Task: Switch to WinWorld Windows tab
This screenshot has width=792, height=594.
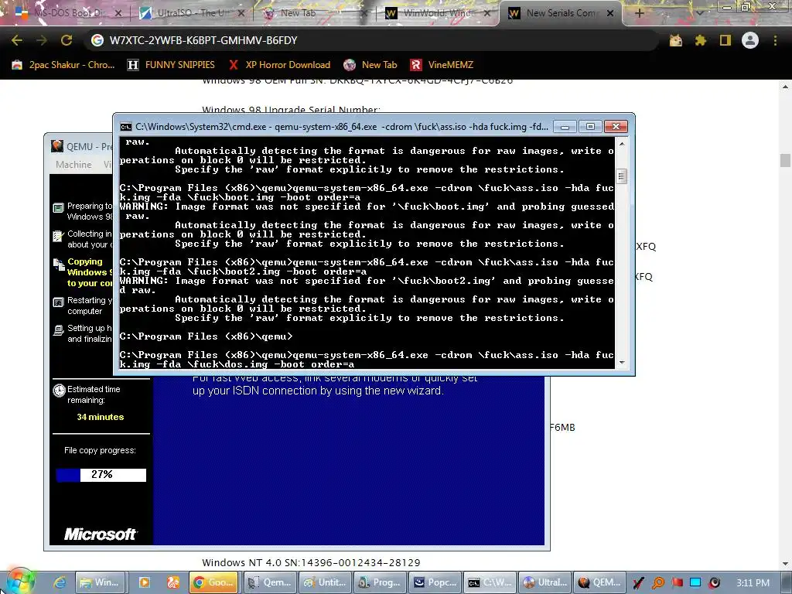Action: (x=439, y=13)
